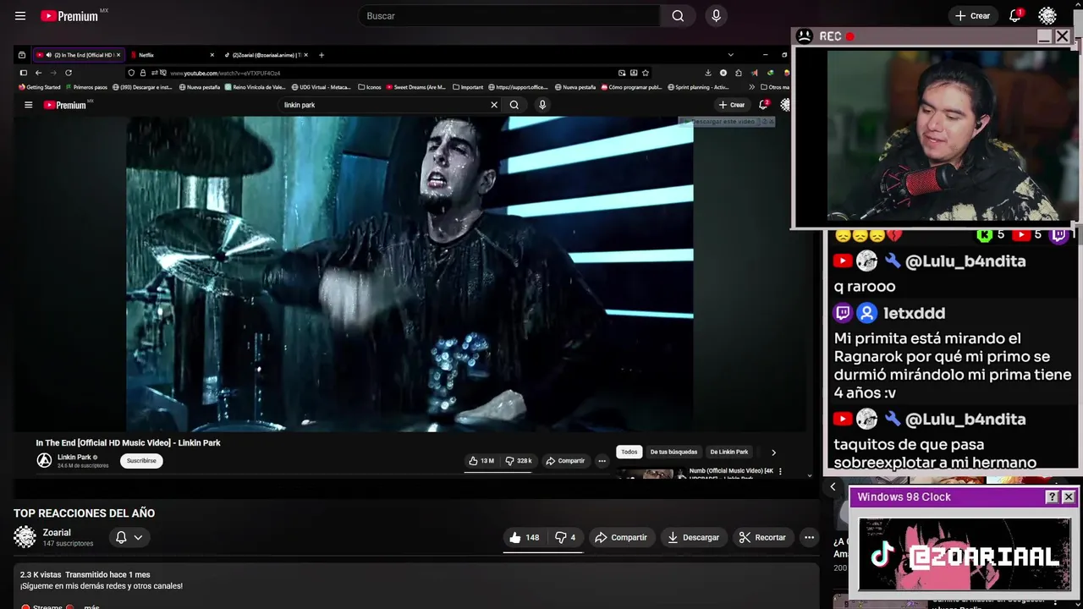Click the Buscar search field at top
The height and width of the screenshot is (609, 1083).
510,16
